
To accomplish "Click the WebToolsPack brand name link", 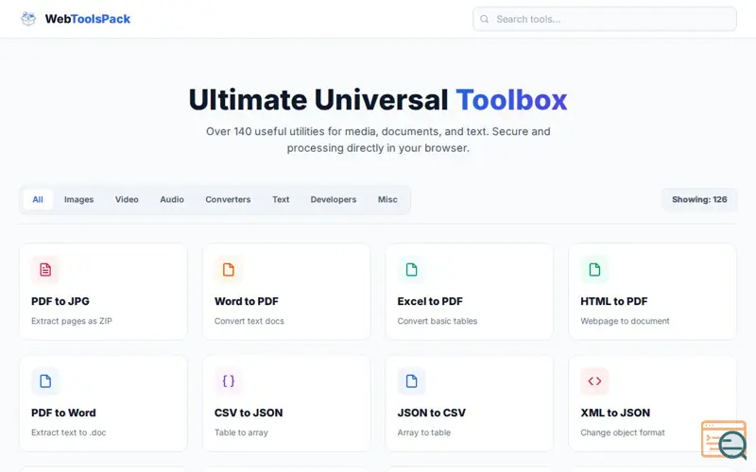I will click(88, 19).
